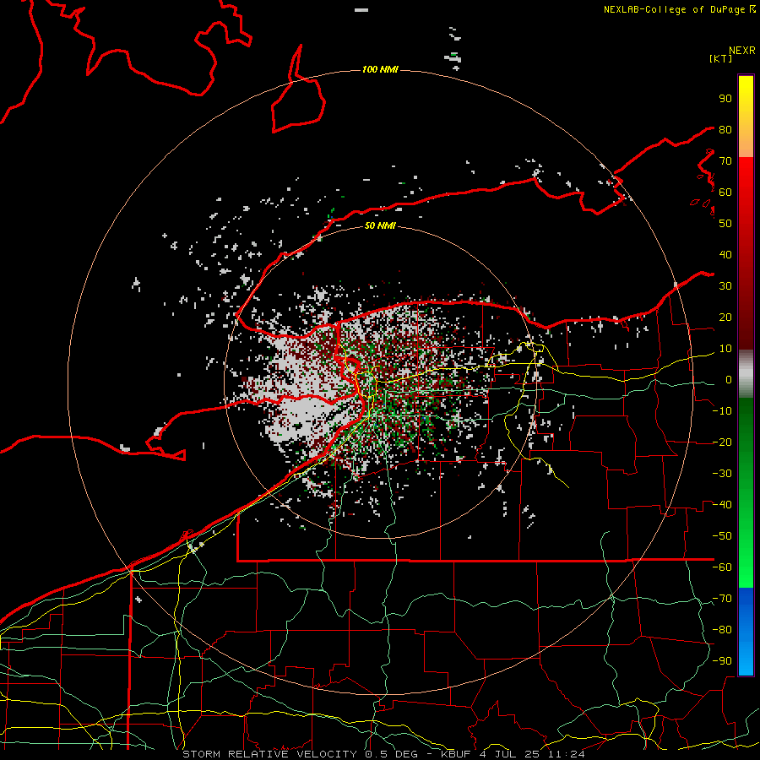Image resolution: width=760 pixels, height=760 pixels.
Task: Click the -70 value on velocity scale
Action: (722, 599)
